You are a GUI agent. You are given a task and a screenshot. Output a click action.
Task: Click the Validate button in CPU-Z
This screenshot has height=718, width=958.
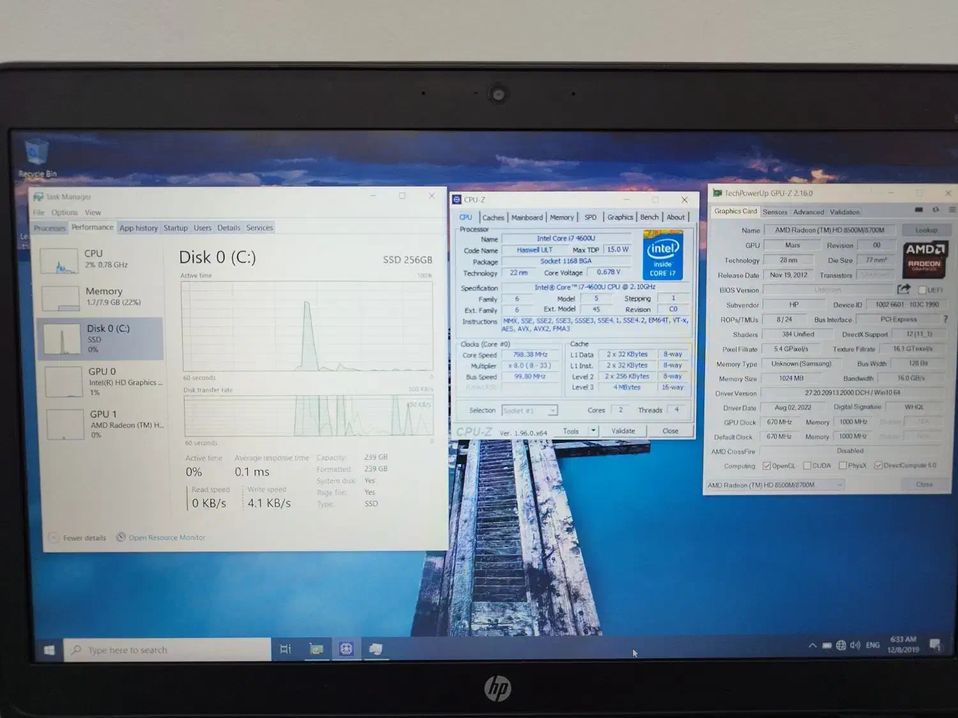(x=622, y=431)
